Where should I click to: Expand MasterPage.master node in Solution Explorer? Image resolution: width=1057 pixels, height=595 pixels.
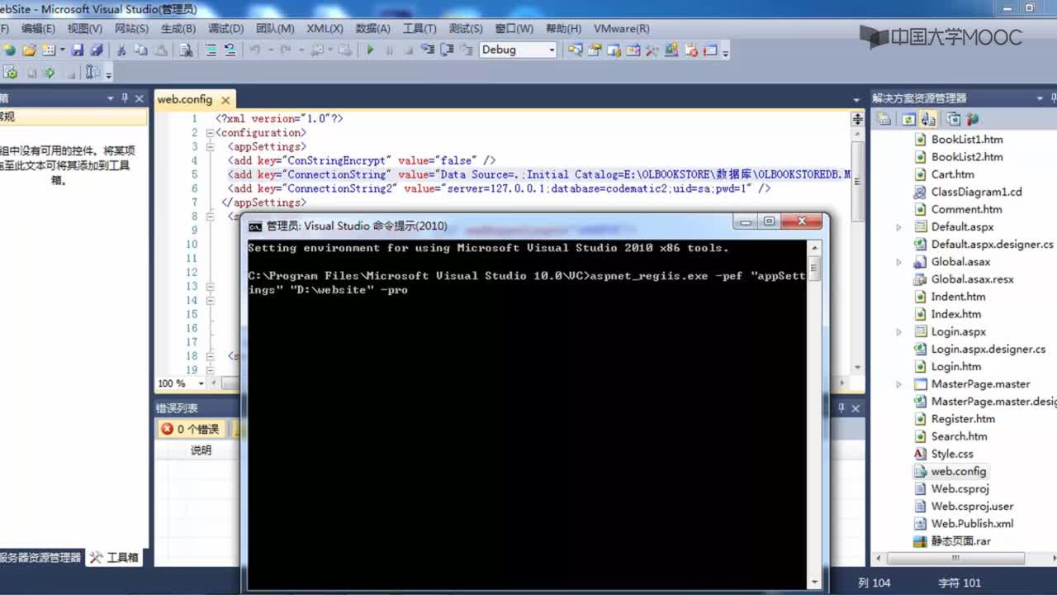coord(898,384)
